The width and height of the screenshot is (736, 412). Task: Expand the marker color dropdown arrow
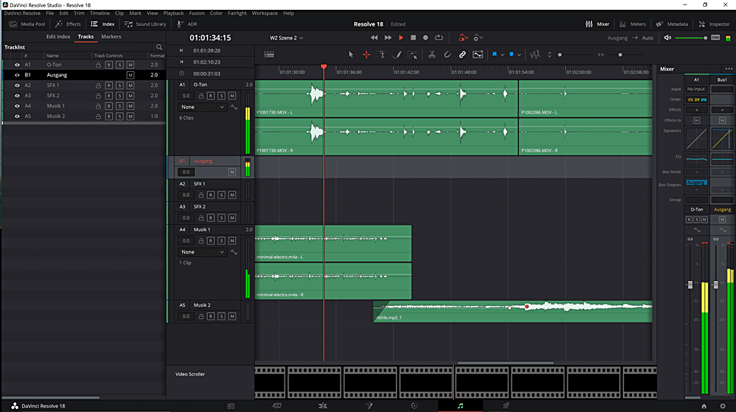pos(519,55)
